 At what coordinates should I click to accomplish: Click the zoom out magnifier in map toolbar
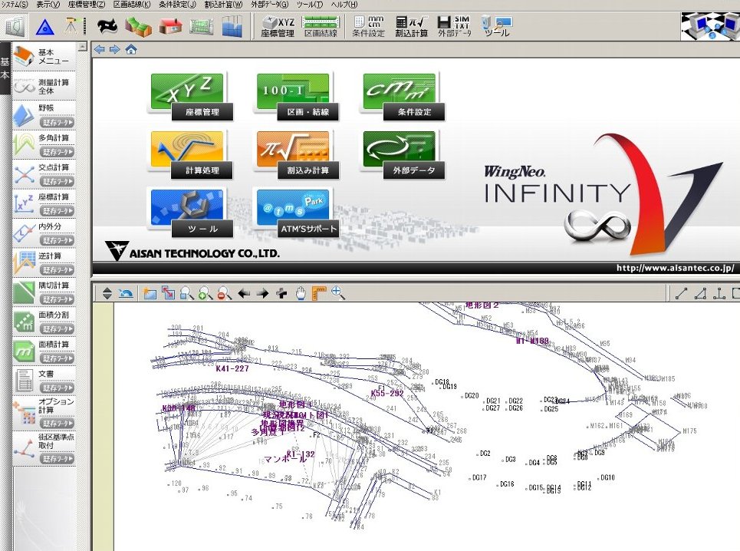pos(224,293)
